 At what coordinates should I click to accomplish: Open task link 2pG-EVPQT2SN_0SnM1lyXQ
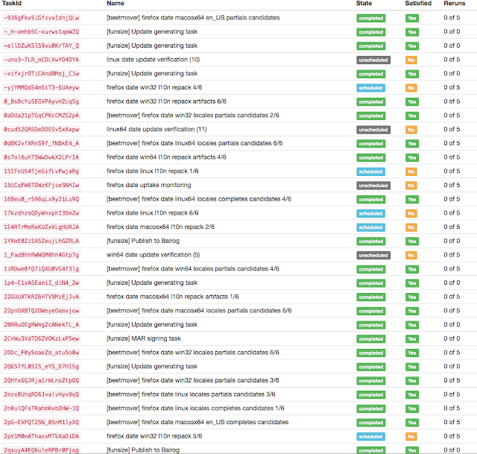tap(42, 423)
